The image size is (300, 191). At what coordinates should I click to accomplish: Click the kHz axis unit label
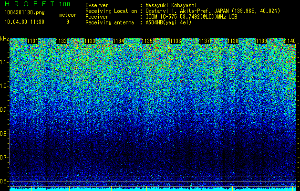4,39
